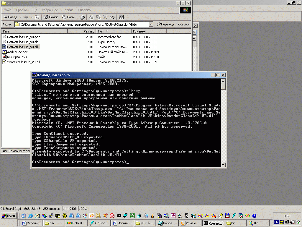The image size is (302, 227).
Task: Click the floppy disk quick launch icon
Action: [x=227, y=216]
